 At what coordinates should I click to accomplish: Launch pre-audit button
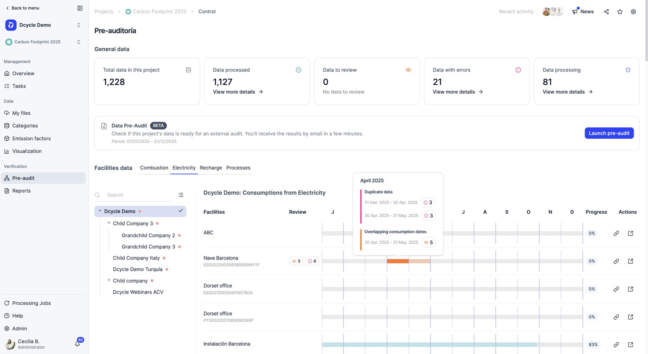[609, 133]
